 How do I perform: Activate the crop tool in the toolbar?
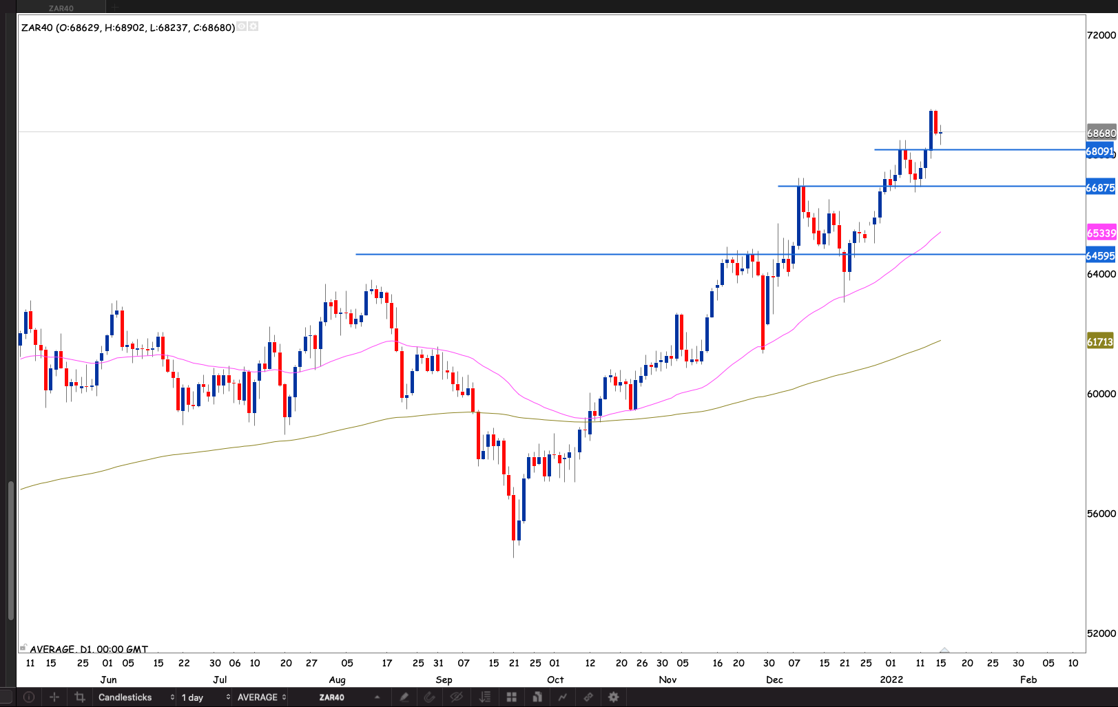tap(79, 697)
